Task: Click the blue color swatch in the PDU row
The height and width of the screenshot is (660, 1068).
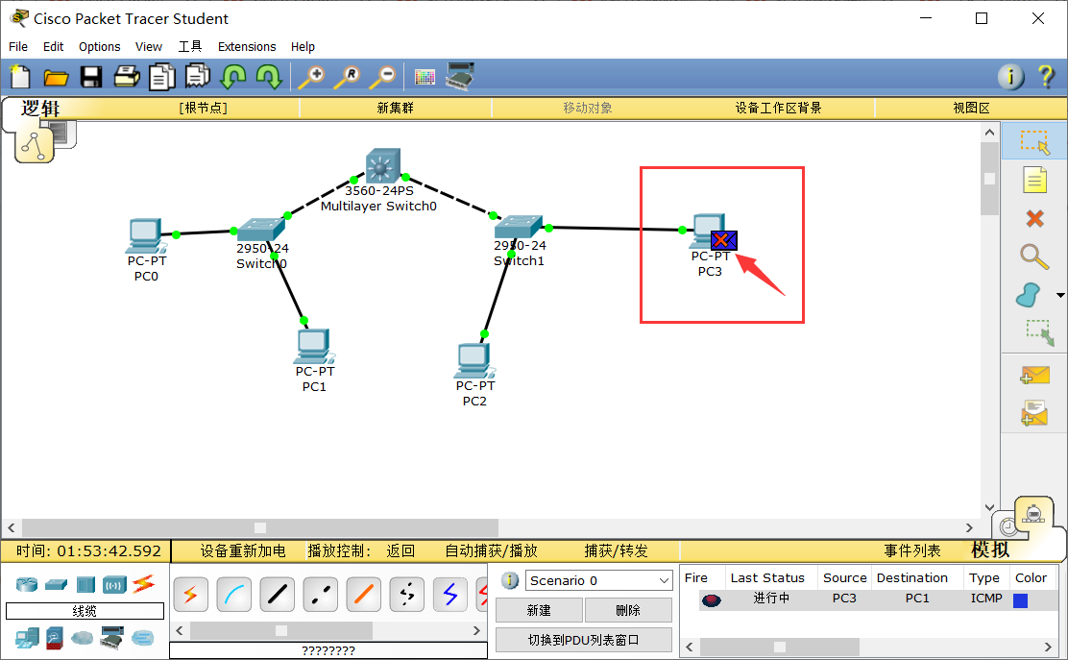Action: (x=1020, y=600)
